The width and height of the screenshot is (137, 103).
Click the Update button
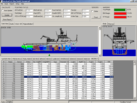coord(7,15)
